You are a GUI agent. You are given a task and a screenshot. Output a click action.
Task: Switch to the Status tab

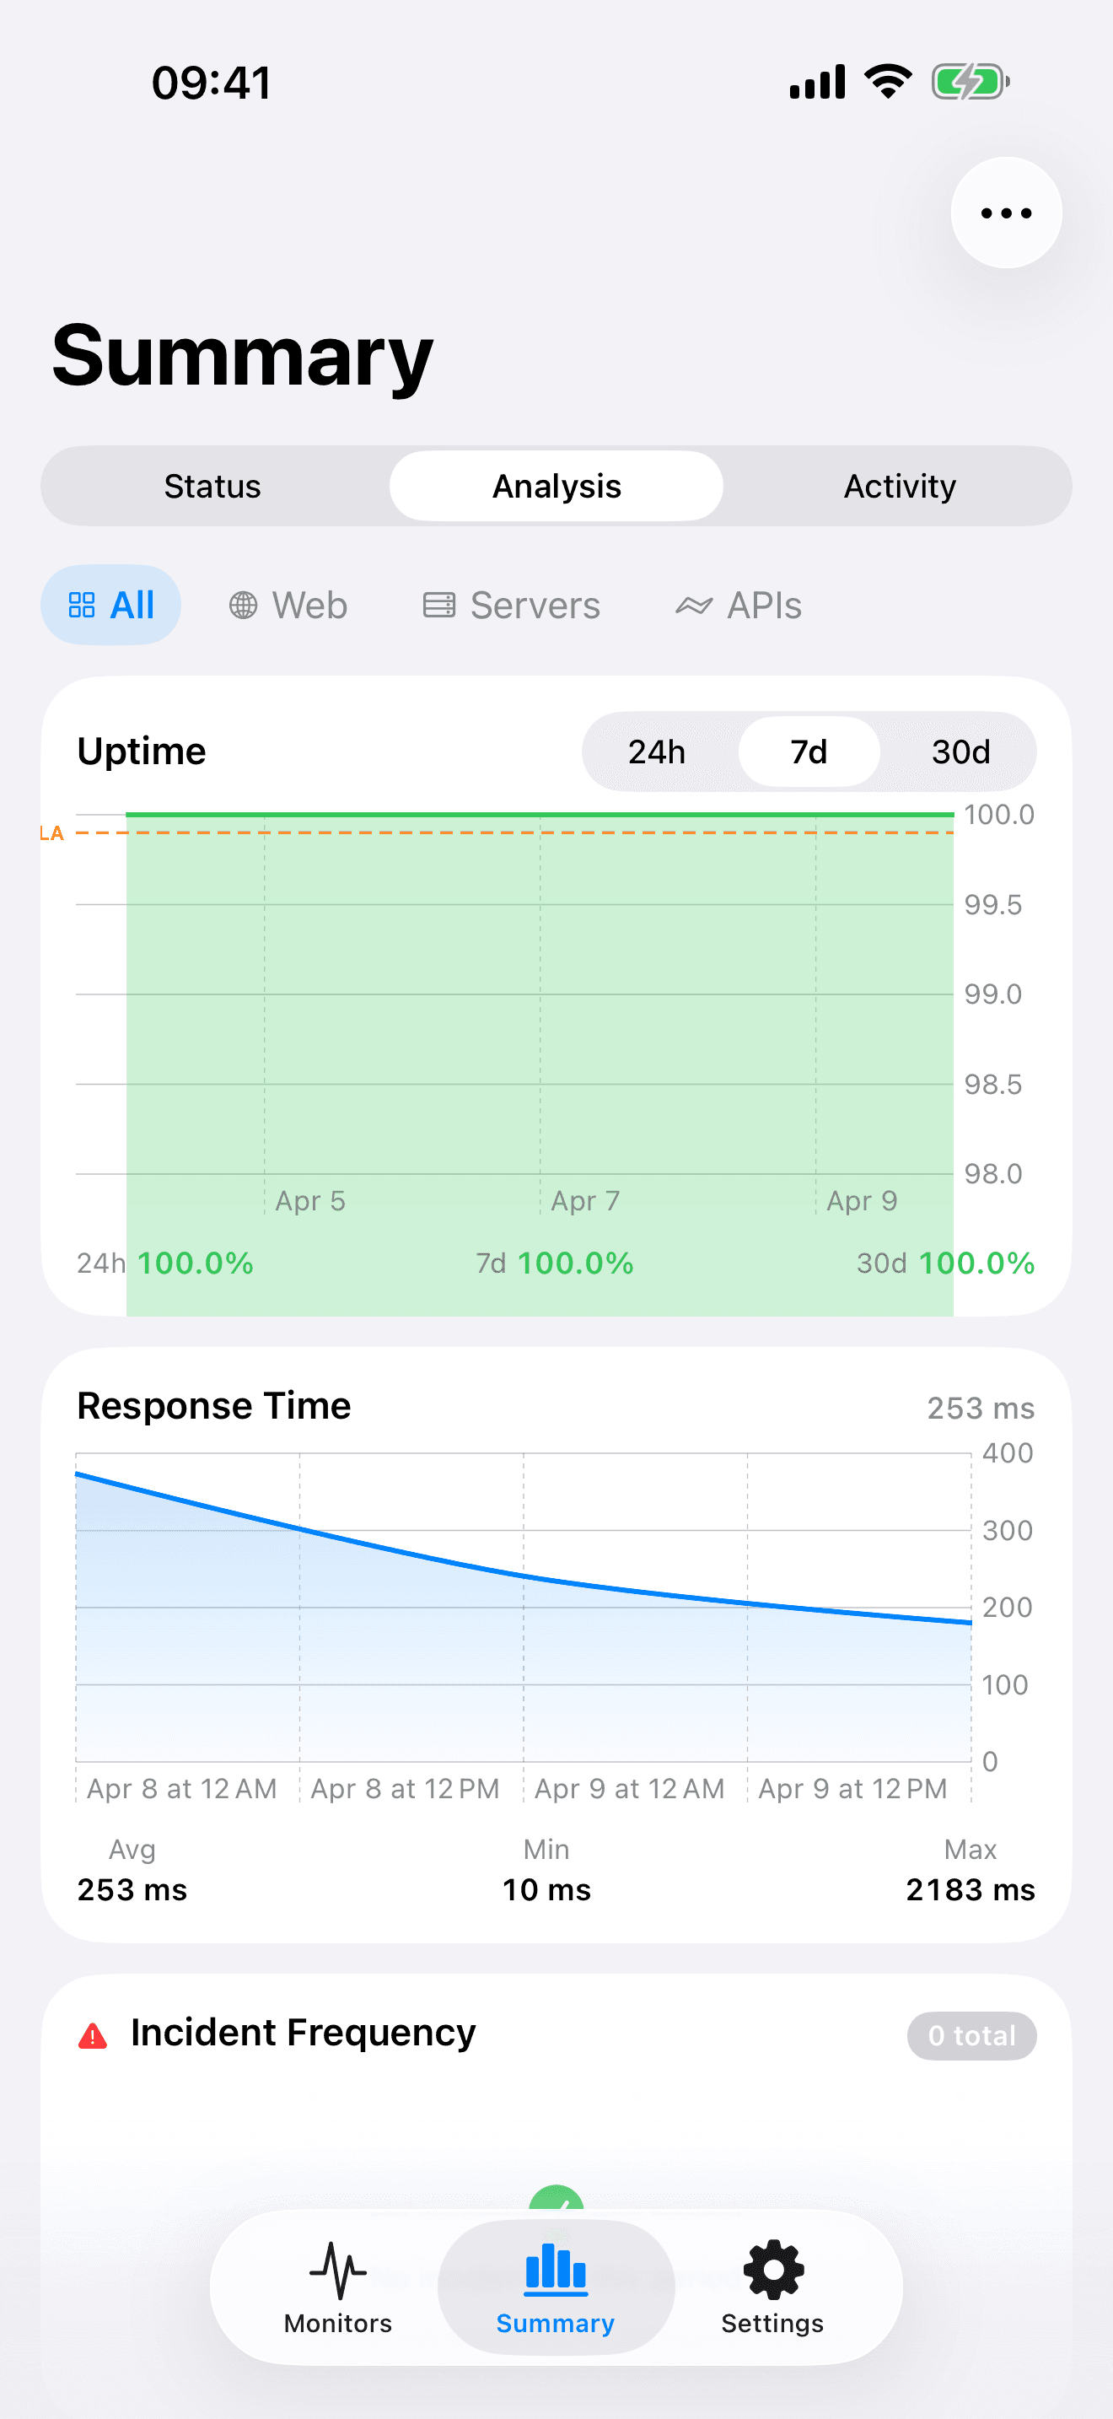coord(212,486)
